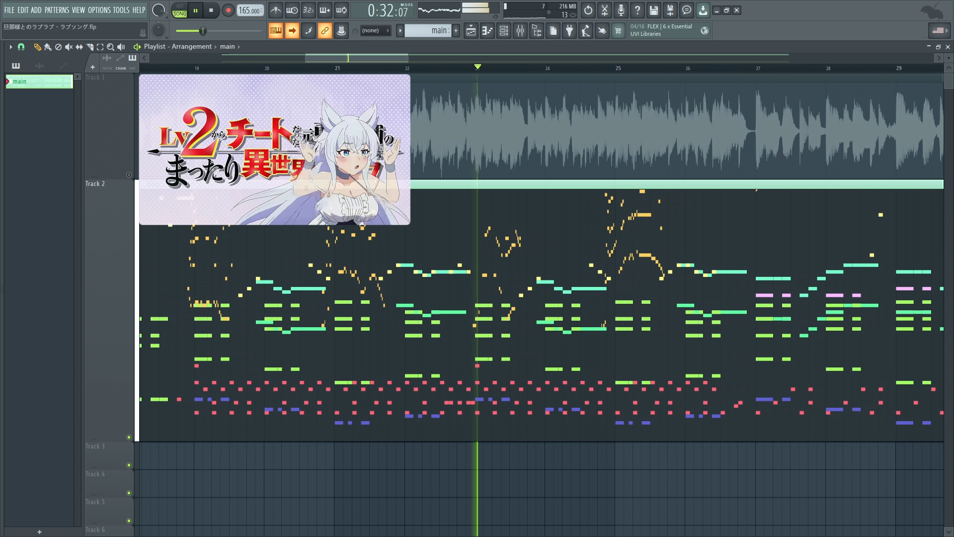Screen dimensions: 954x537
Task: Toggle the group link orange icon
Action: coord(325,31)
